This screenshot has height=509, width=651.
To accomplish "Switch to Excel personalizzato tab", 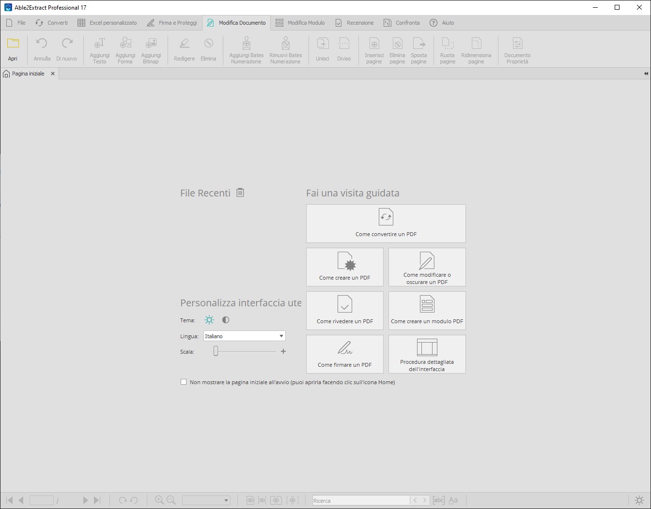I will pos(107,23).
